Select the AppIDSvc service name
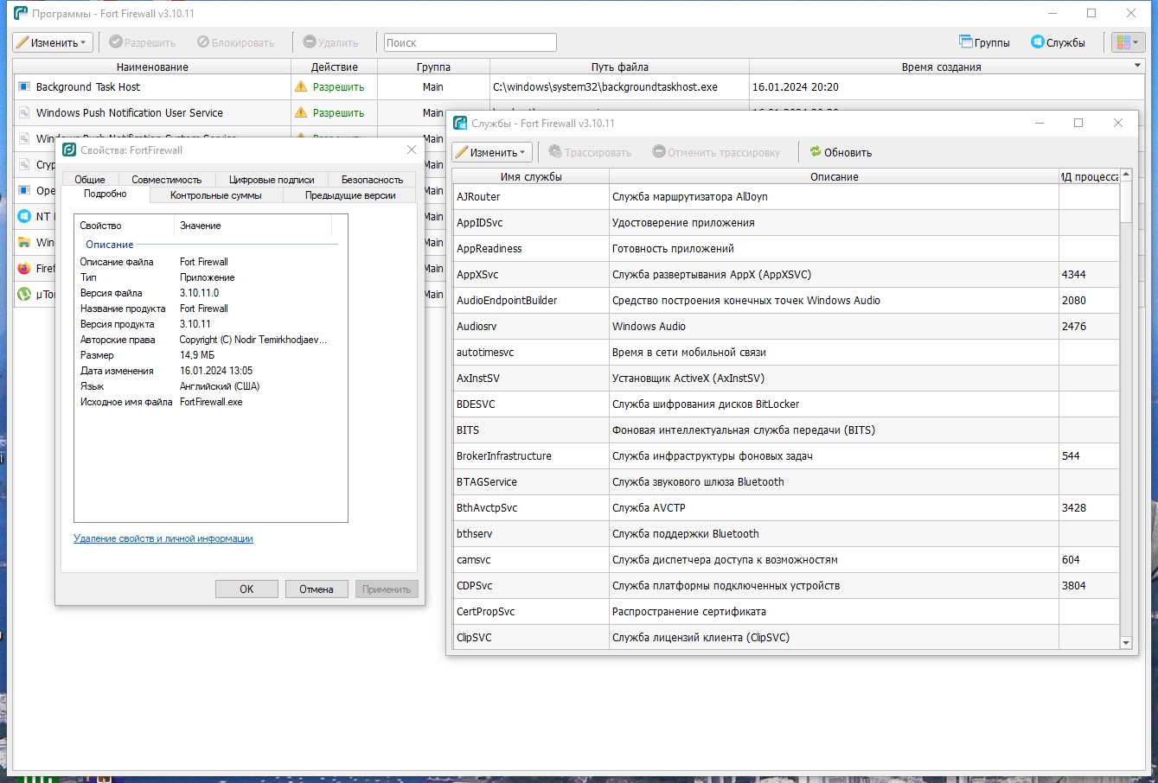The image size is (1158, 783). [479, 222]
